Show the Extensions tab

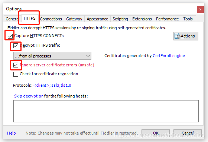(x=142, y=19)
